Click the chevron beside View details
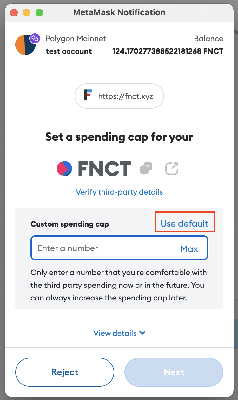This screenshot has height=400, width=238. [x=142, y=333]
